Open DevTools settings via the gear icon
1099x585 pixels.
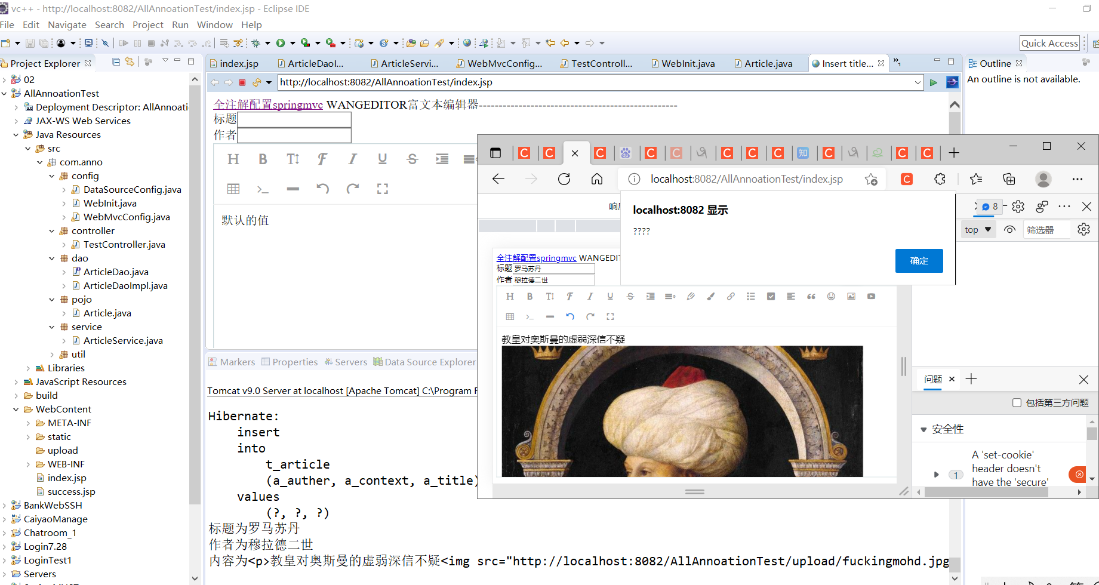1018,206
